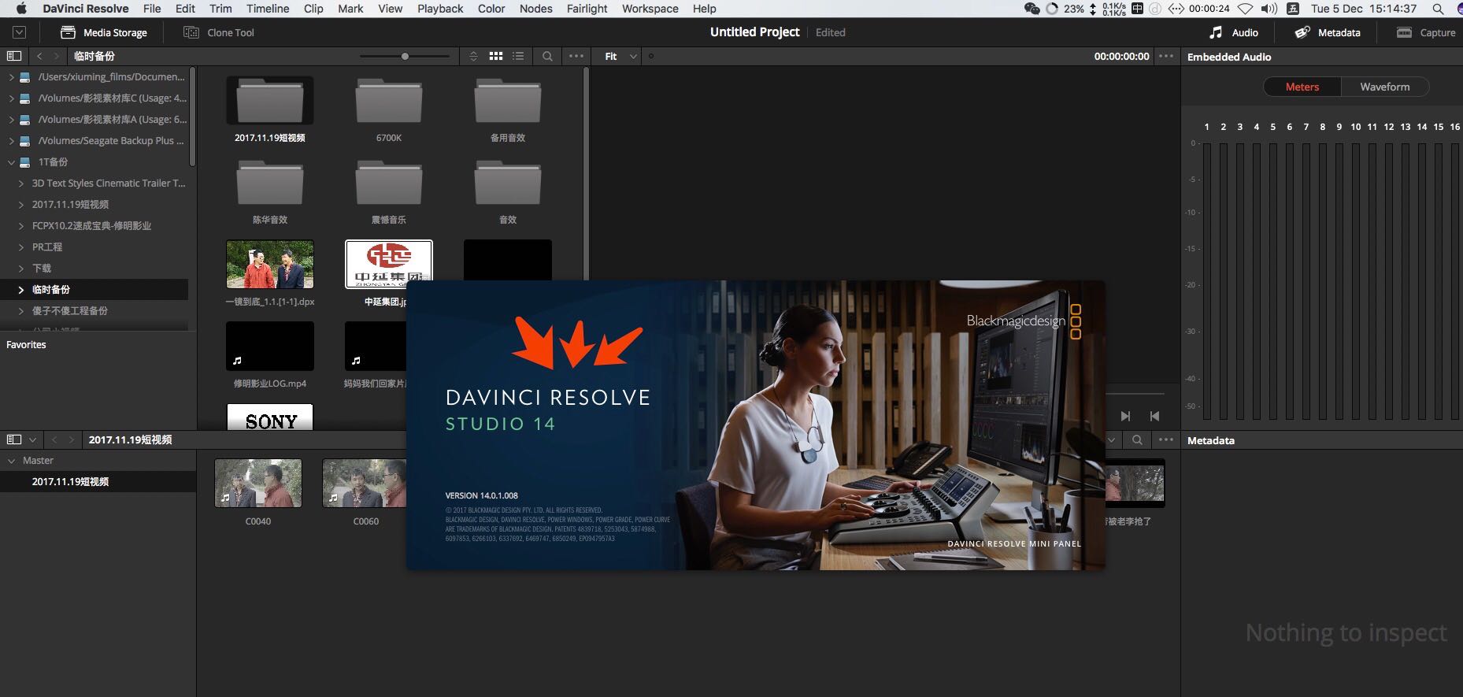Toggle the media storage sidebar panel icon

(x=13, y=56)
